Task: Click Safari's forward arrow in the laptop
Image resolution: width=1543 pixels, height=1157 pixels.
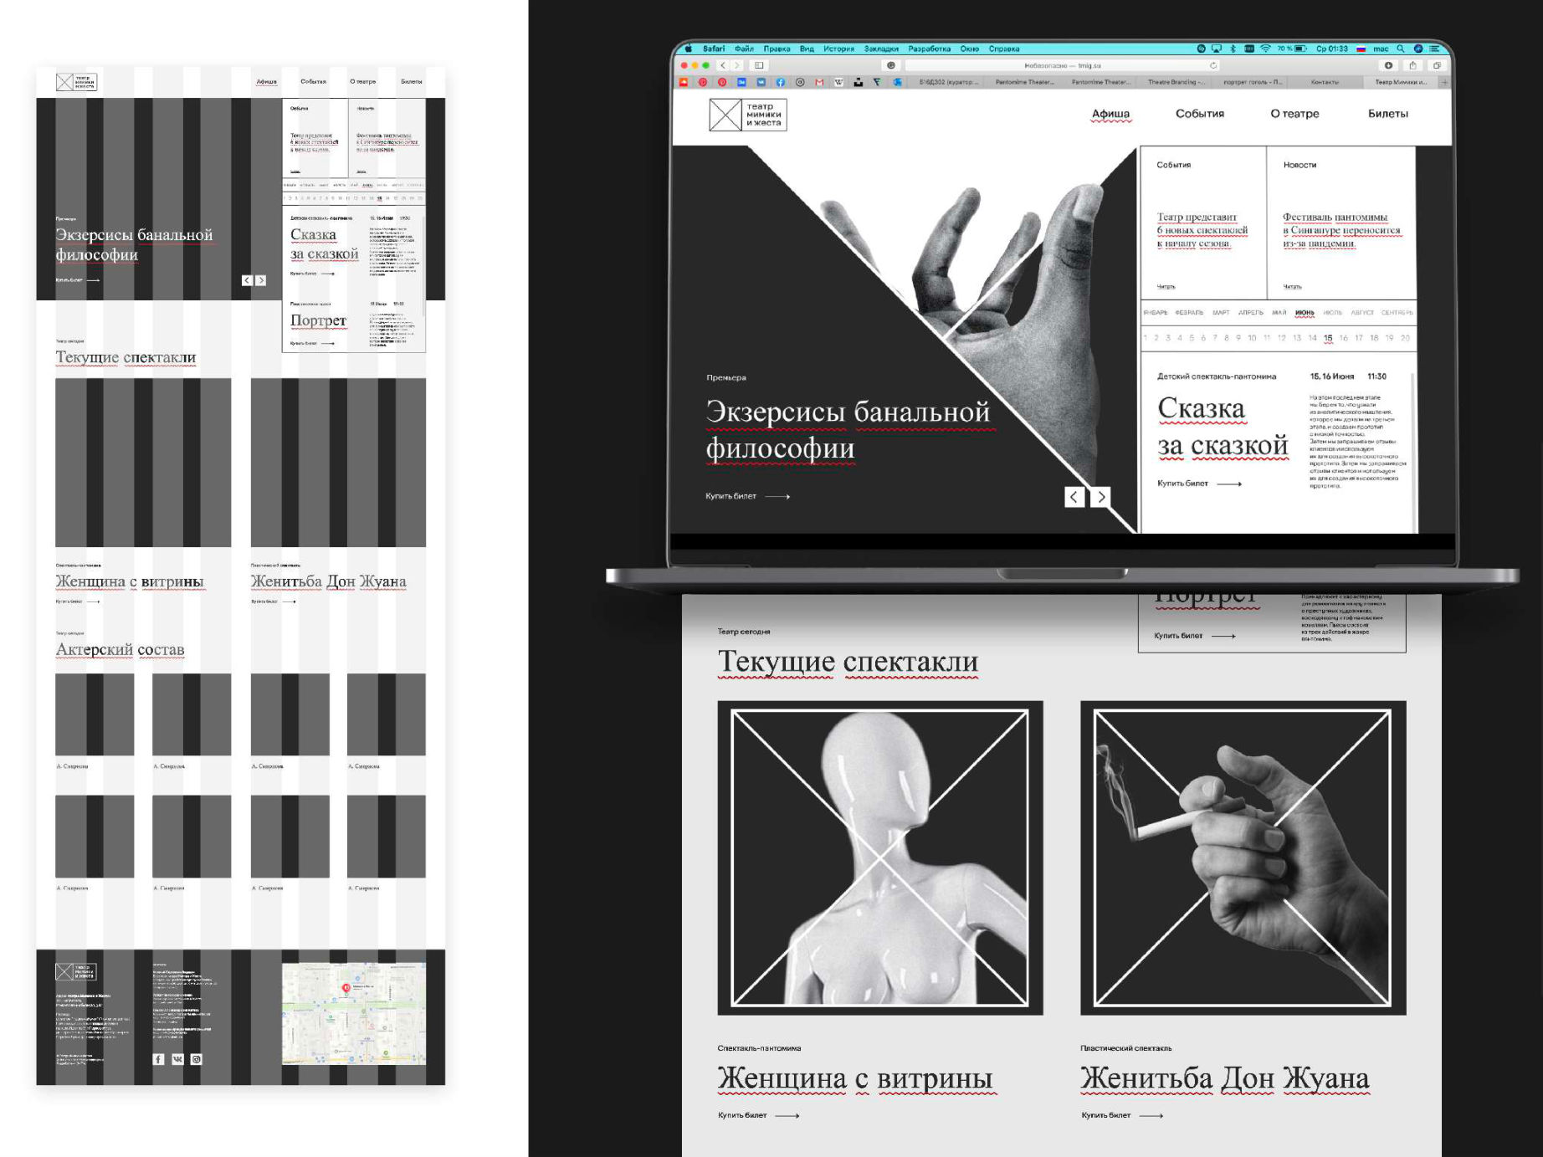Action: coord(737,65)
